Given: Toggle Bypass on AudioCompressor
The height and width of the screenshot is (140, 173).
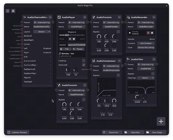Looking at the screenshot, I should click(118, 75).
